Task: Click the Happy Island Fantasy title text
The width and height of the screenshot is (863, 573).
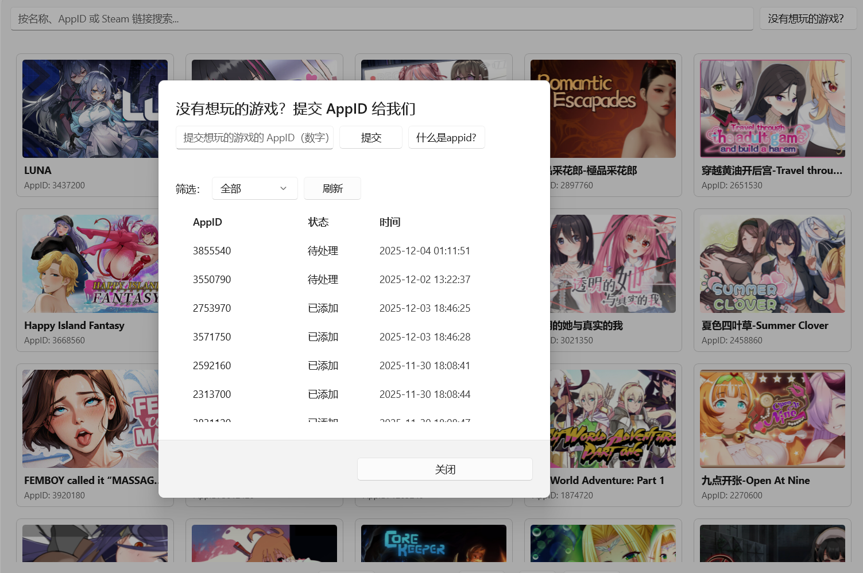Action: tap(74, 326)
